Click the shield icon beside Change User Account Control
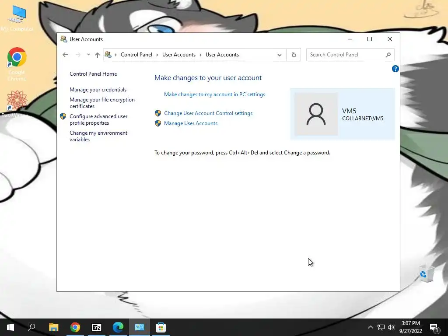 (x=157, y=113)
